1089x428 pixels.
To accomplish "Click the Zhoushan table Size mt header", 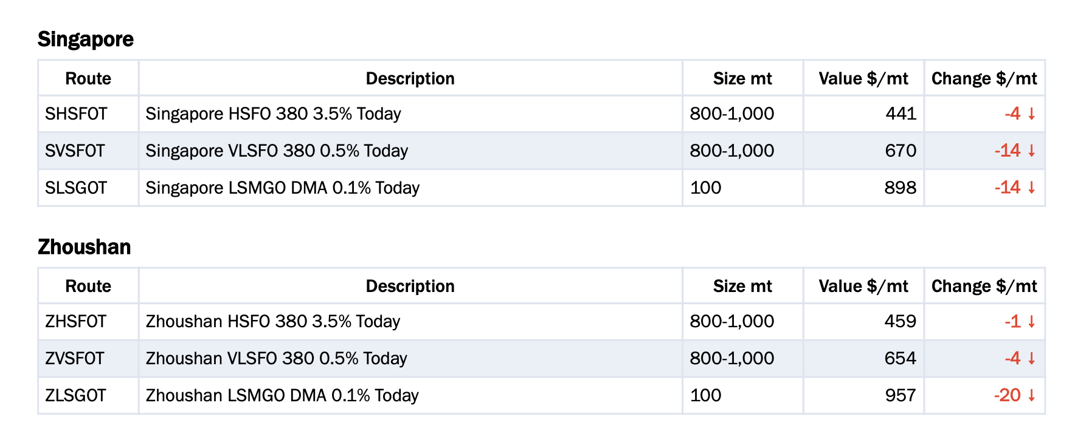I will click(x=742, y=286).
